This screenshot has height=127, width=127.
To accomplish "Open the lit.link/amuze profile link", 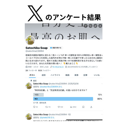I will (x=58, y=67).
